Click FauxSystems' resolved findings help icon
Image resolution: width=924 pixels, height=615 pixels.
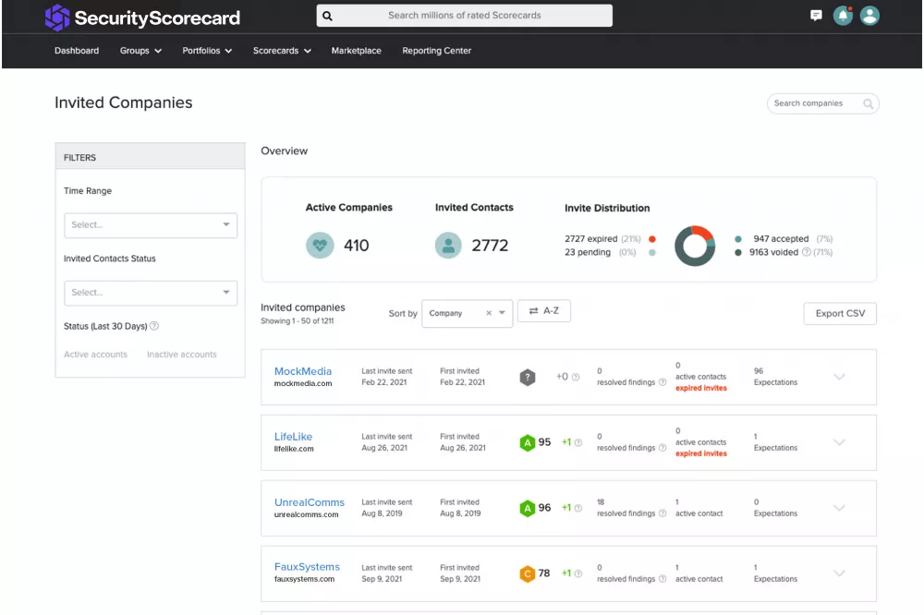point(663,578)
